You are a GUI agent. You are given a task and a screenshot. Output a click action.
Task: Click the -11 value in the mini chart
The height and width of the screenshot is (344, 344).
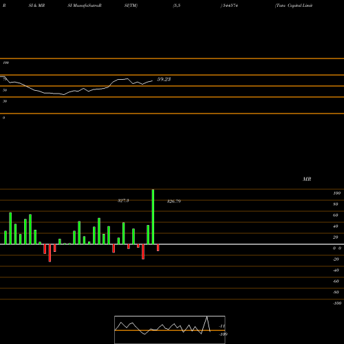tap(222, 326)
